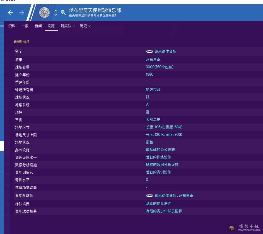Switch to the 新闻 tab

point(38,26)
